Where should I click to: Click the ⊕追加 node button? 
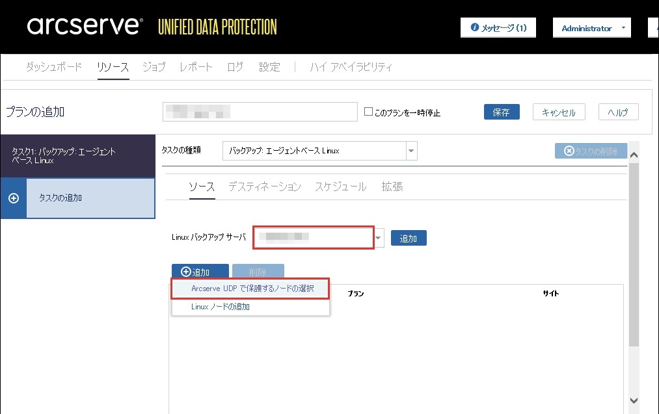200,272
